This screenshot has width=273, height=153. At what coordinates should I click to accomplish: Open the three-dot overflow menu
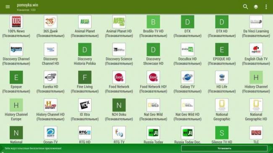(266, 7)
